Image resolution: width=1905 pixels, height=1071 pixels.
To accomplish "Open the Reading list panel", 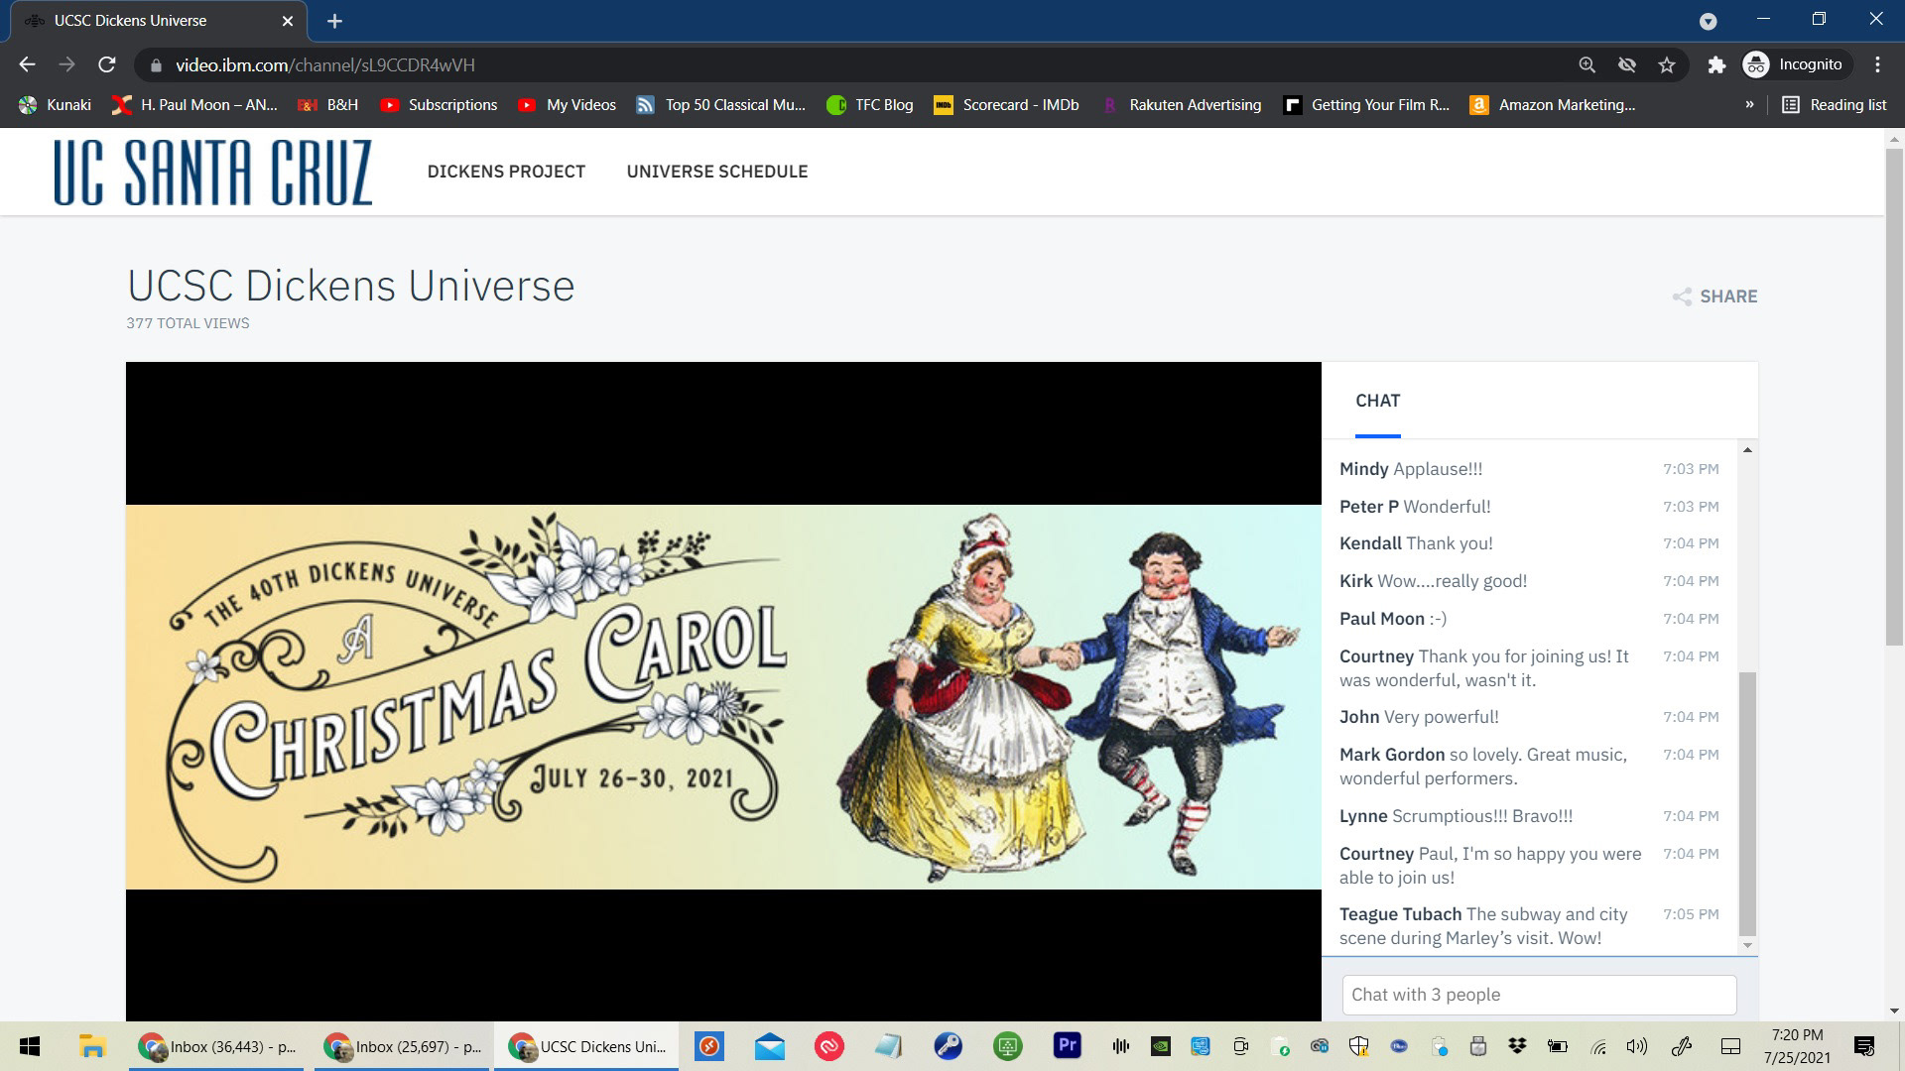I will [x=1835, y=104].
